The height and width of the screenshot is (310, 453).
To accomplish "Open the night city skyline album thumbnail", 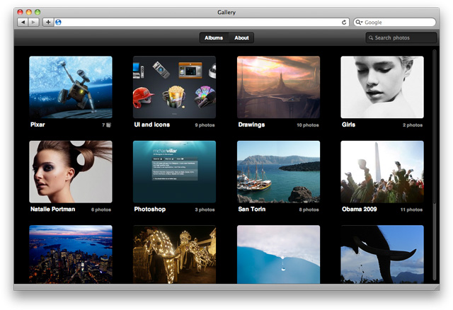I will point(71,254).
